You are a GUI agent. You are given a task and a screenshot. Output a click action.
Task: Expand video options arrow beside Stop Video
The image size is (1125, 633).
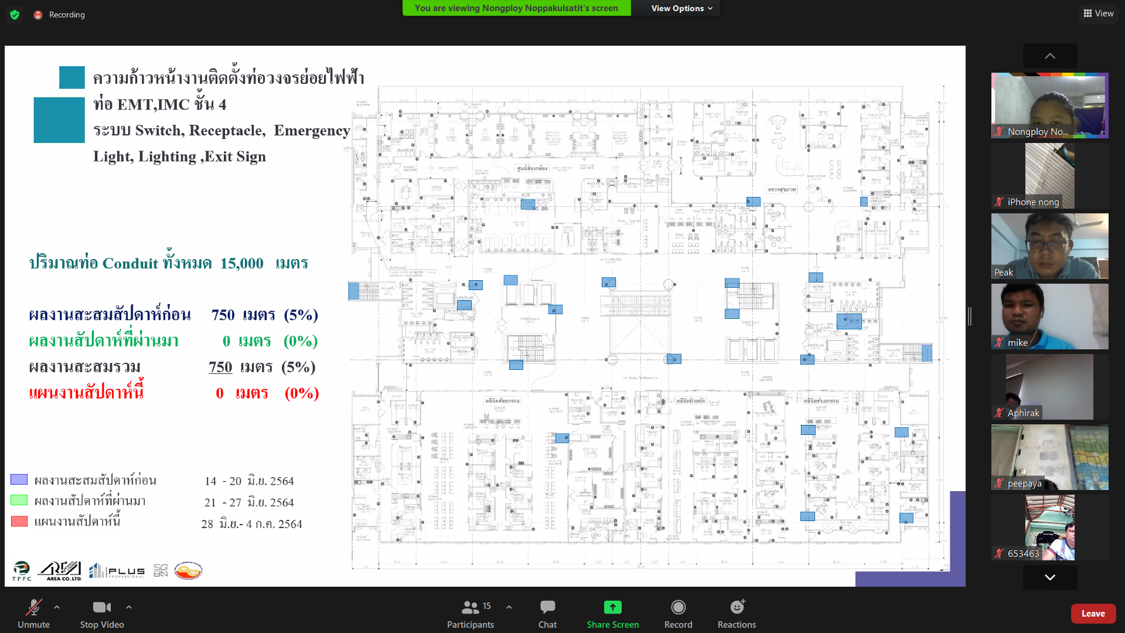[x=129, y=607]
